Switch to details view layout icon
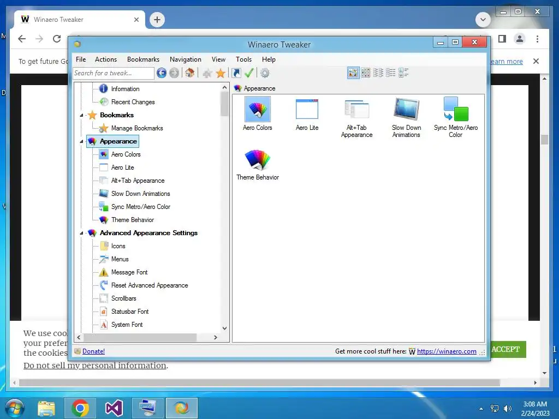This screenshot has width=559, height=419. pos(391,73)
